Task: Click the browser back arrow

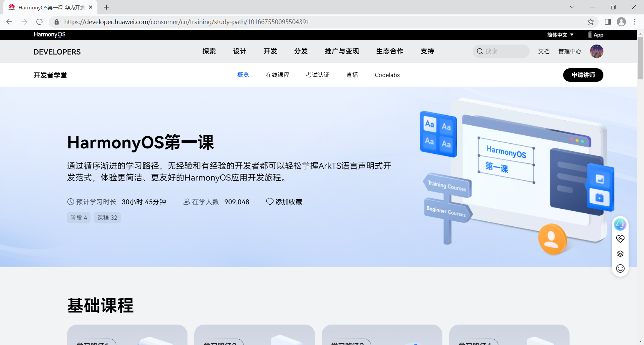Action: (x=9, y=22)
